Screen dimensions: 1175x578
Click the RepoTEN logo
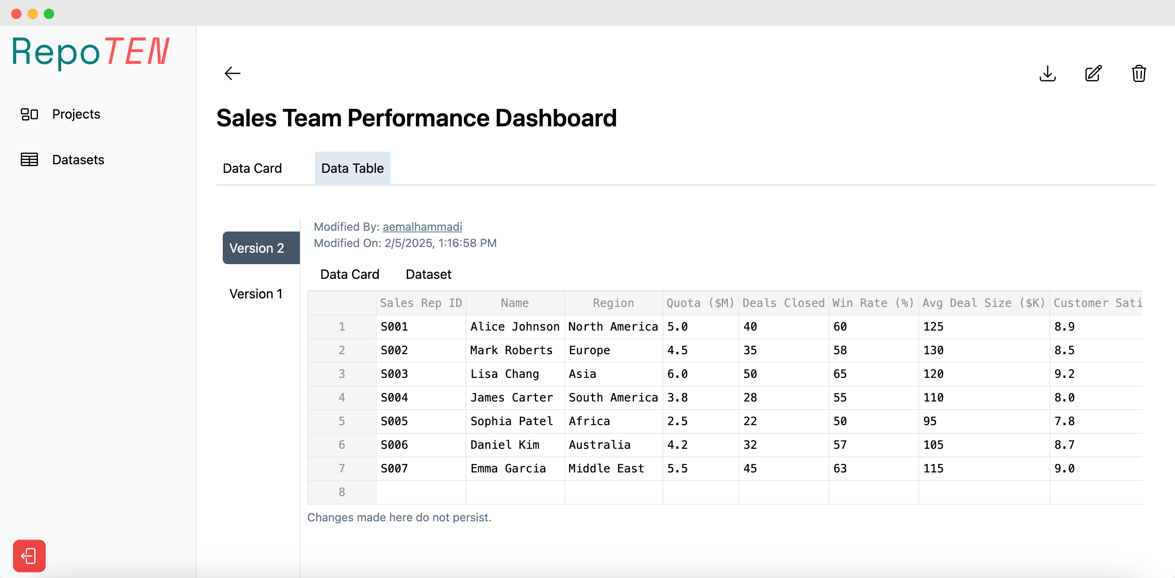tap(90, 52)
